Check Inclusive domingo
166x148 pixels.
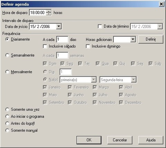tap(88, 46)
